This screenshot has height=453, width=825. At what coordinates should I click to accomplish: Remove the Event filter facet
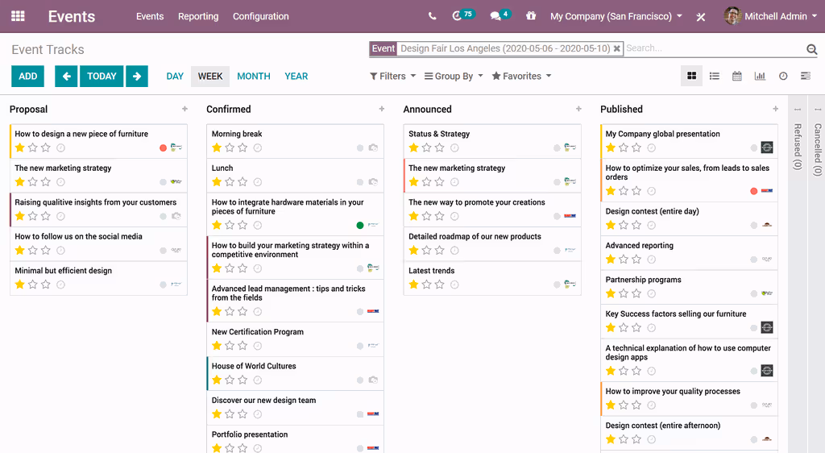616,48
